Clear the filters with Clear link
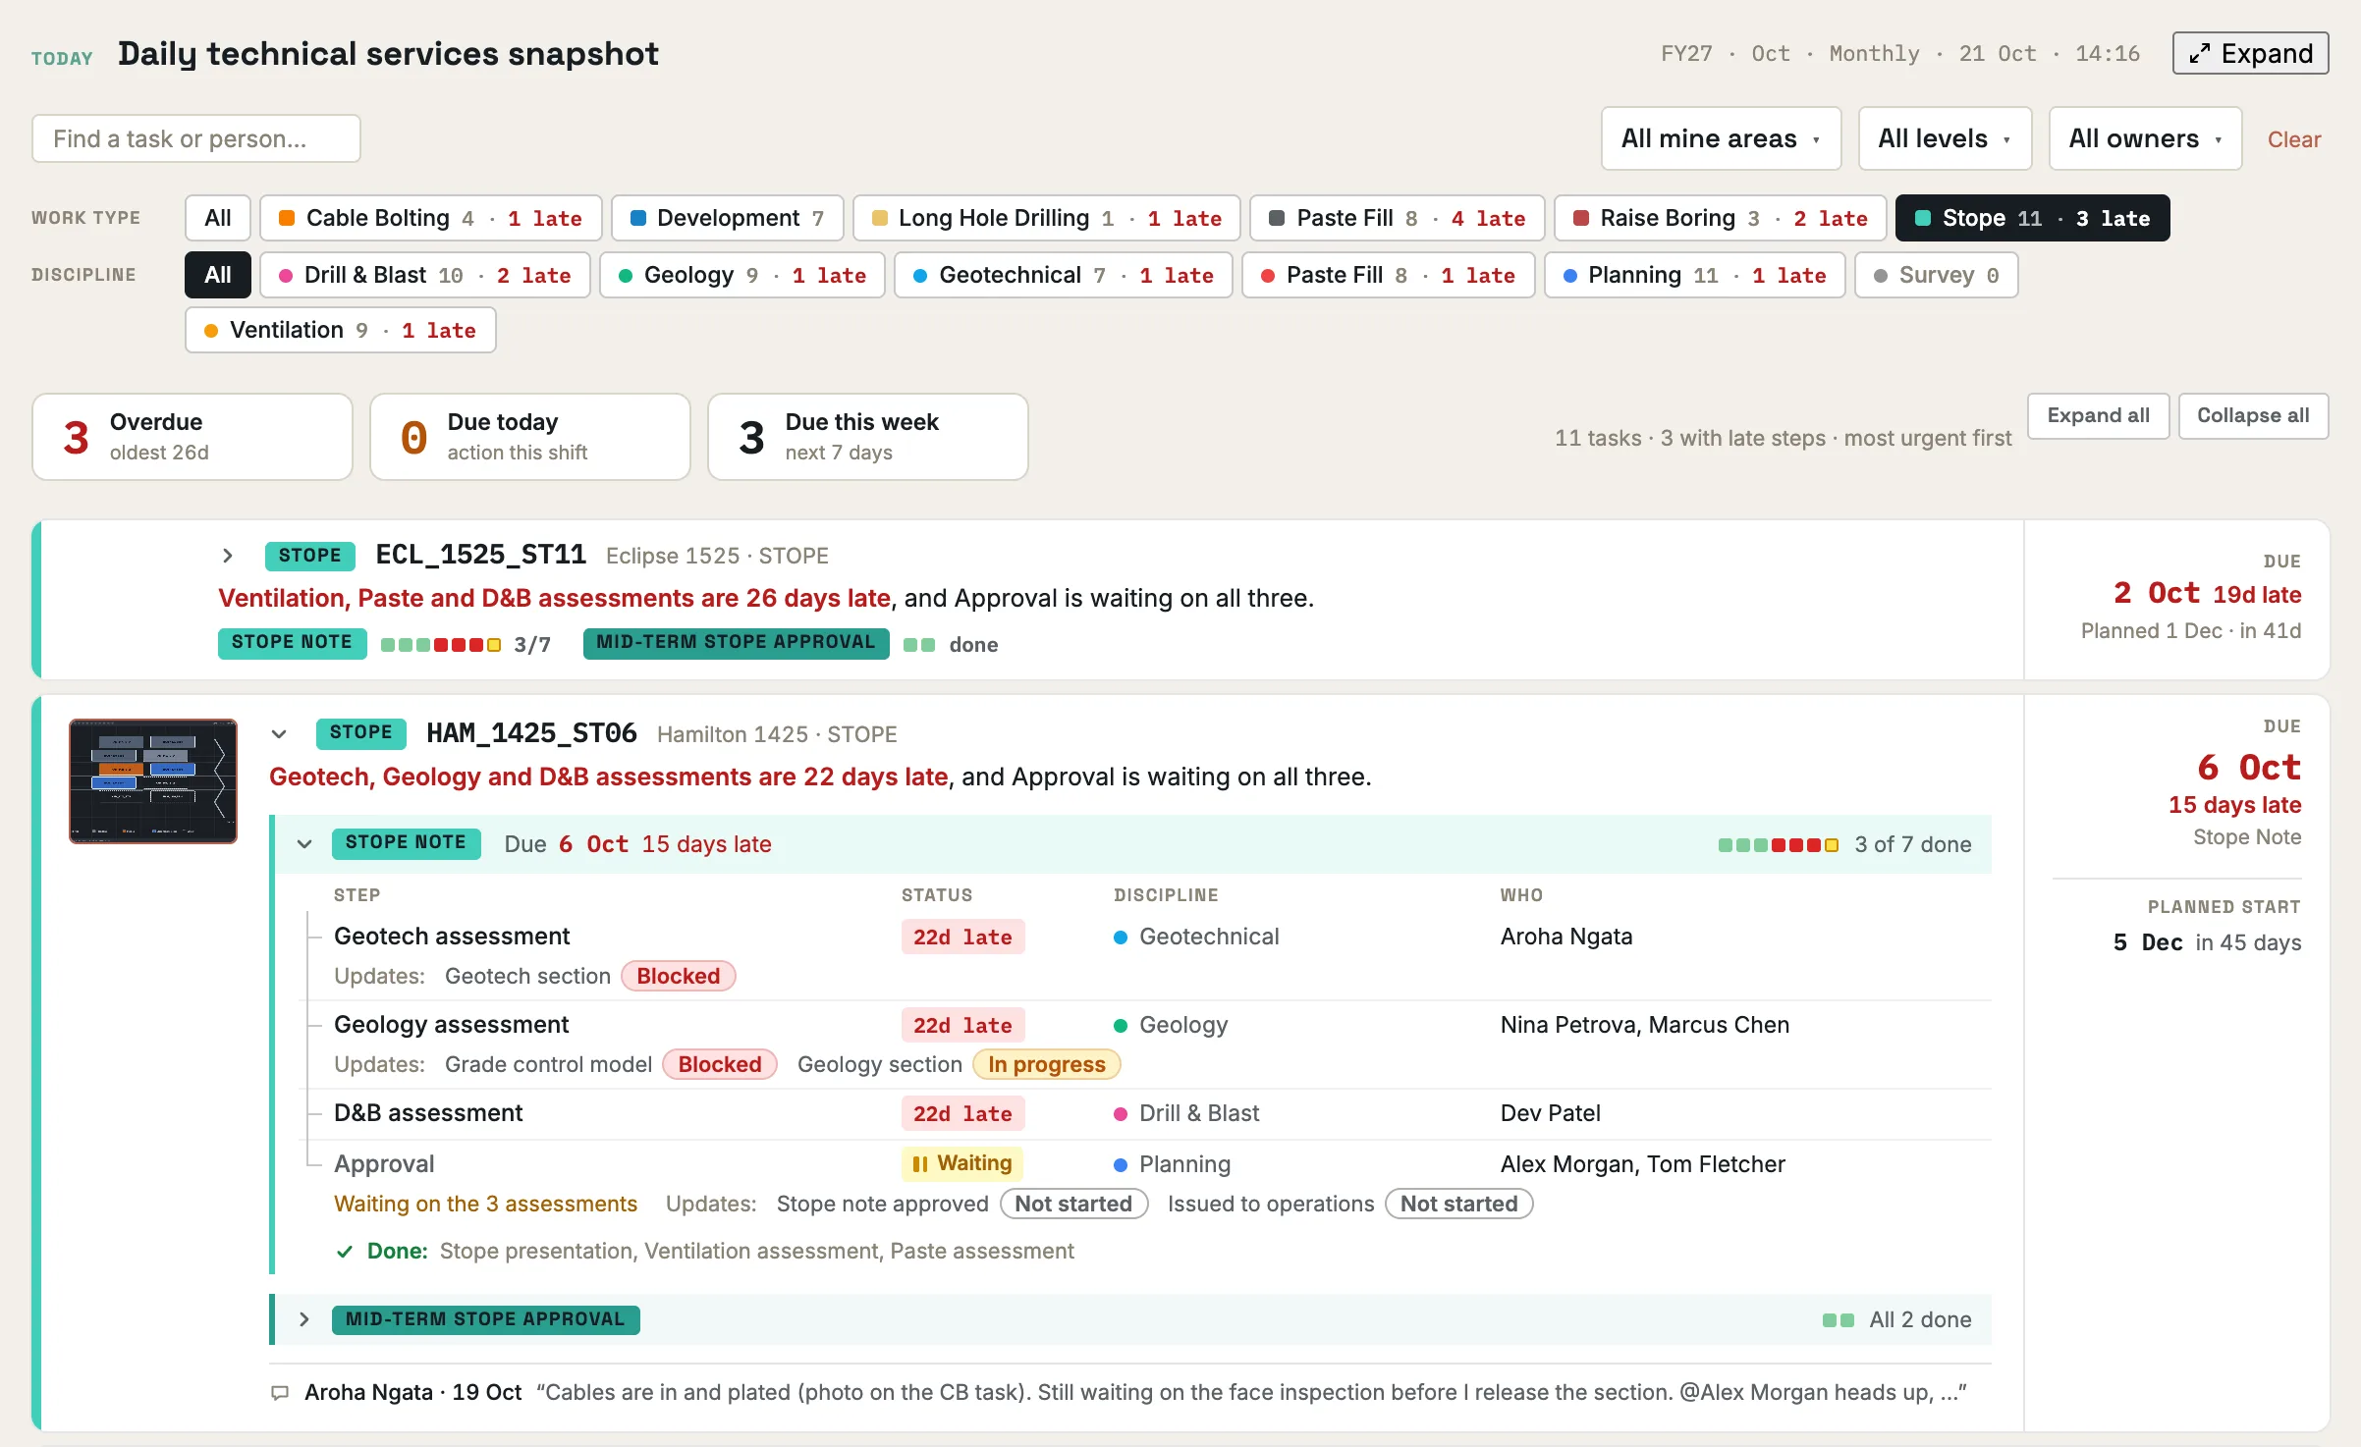The image size is (2361, 1447). pyautogui.click(x=2293, y=139)
